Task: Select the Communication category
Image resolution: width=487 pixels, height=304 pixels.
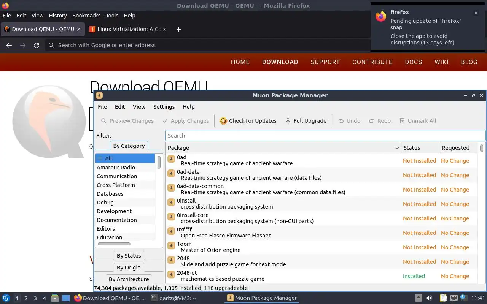Action: (x=125, y=176)
